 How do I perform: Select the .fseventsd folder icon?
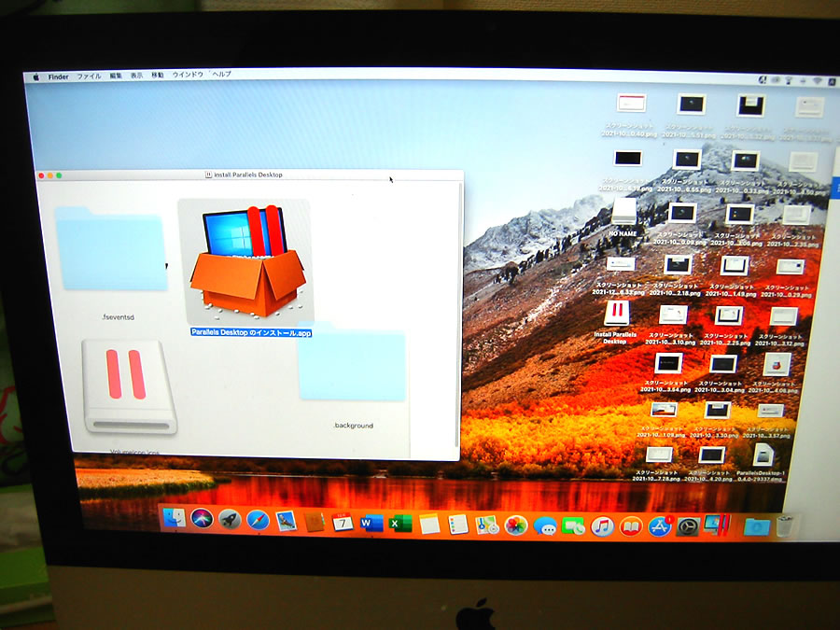[111, 248]
